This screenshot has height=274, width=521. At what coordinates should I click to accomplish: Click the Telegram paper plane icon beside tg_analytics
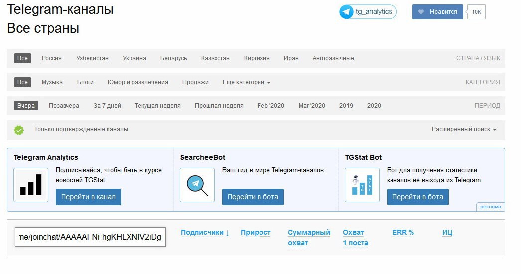[346, 12]
